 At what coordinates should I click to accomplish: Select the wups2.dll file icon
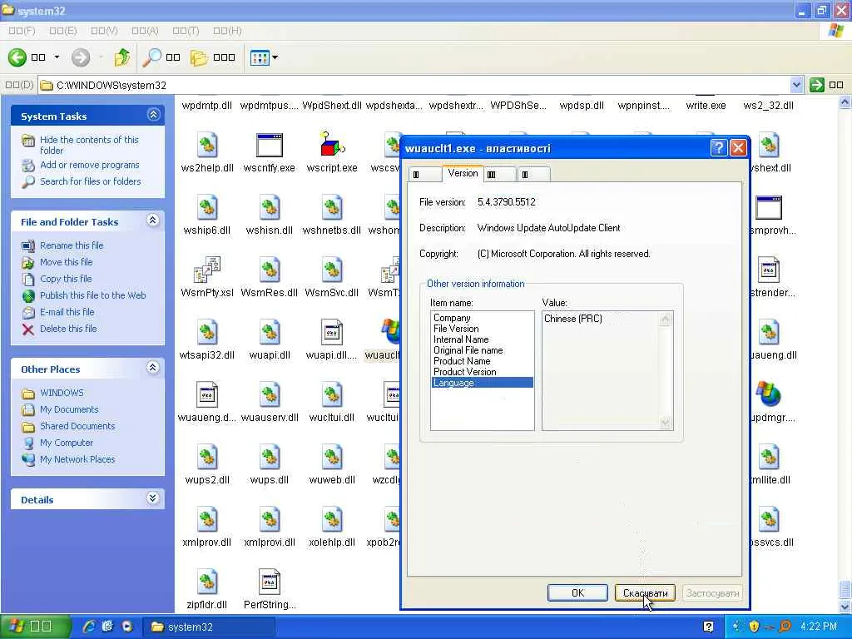(207, 458)
